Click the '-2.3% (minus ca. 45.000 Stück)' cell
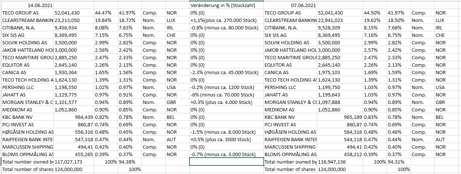This screenshot has width=461, height=174. 227,72
